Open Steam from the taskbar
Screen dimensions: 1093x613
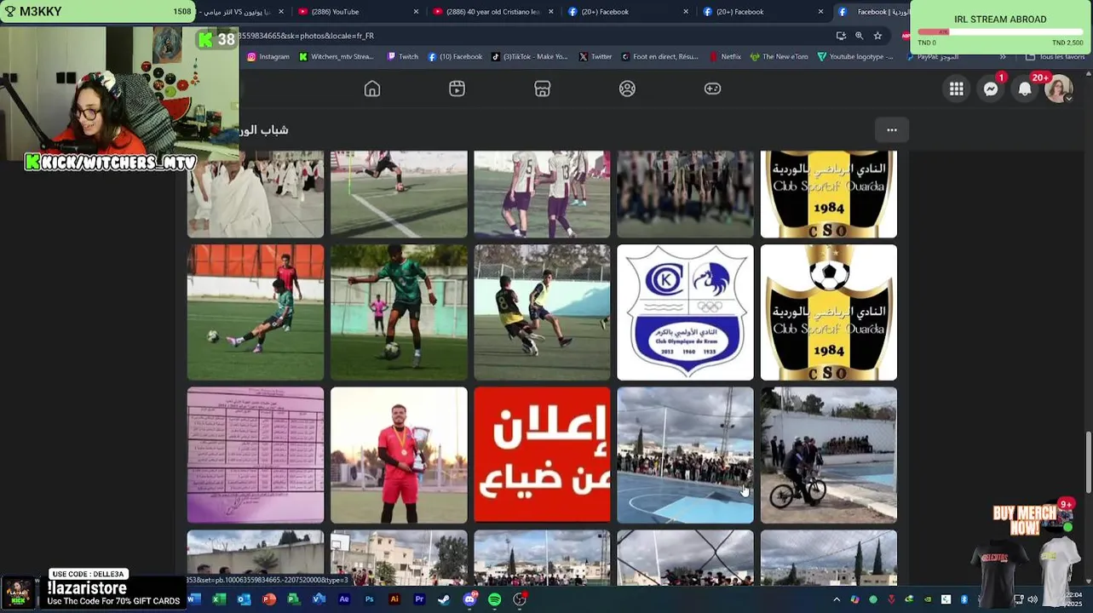444,599
